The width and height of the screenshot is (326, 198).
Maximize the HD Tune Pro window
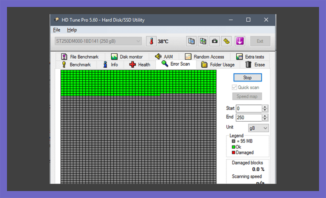pyautogui.click(x=248, y=20)
